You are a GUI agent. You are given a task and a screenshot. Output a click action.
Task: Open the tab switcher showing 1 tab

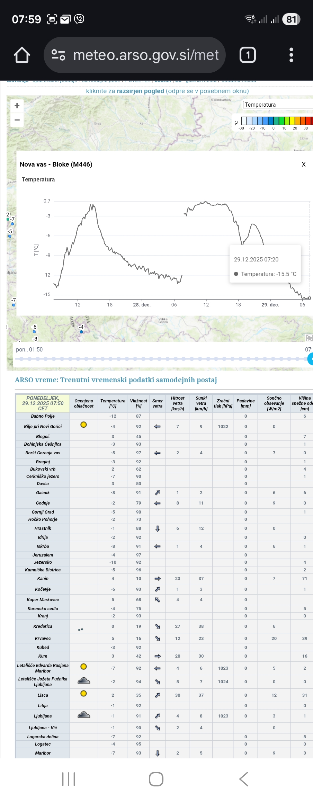(248, 55)
